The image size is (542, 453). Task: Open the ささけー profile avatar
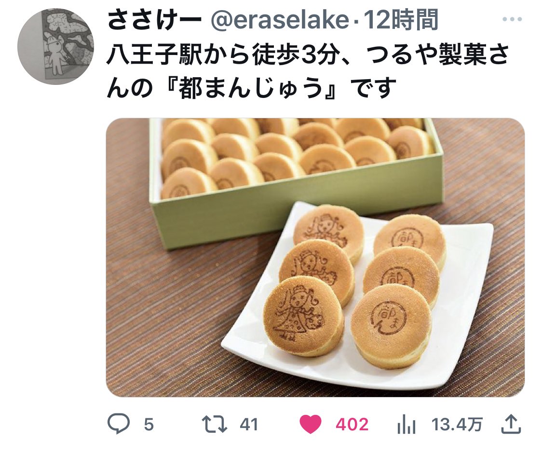pyautogui.click(x=55, y=47)
